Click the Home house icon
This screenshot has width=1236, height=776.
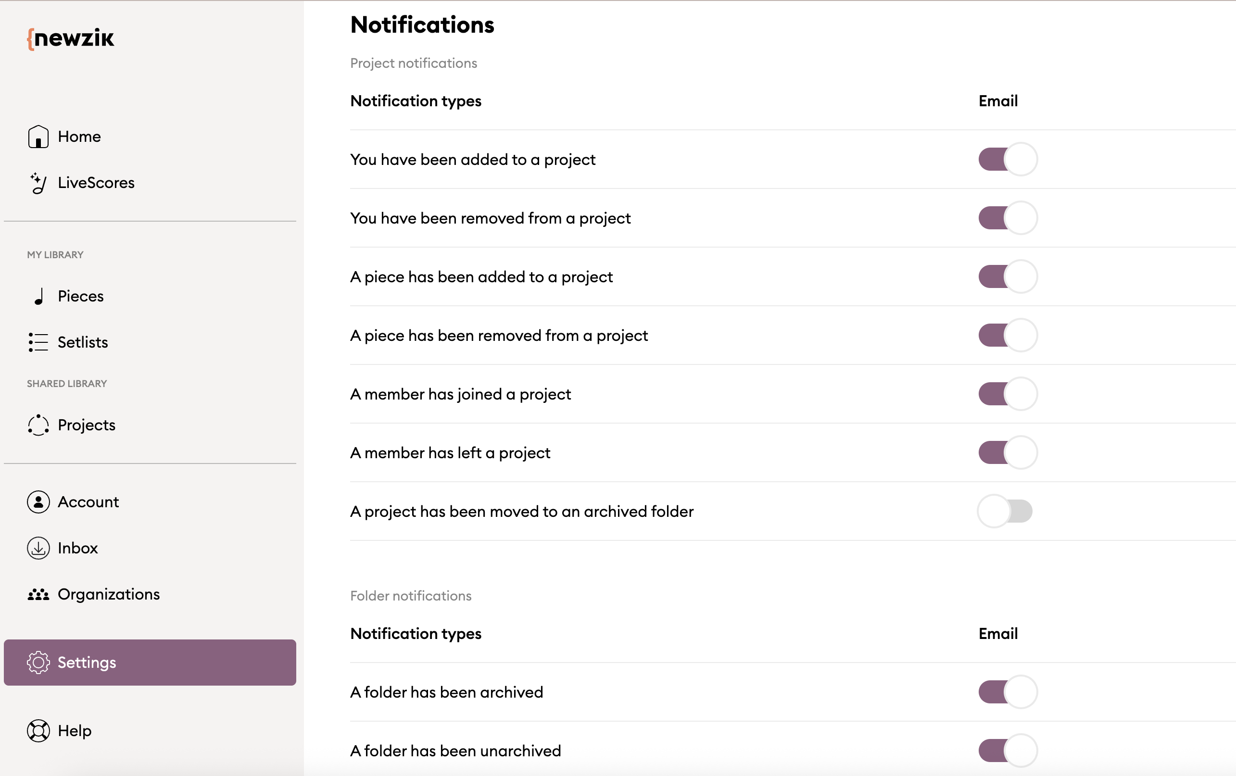point(38,137)
